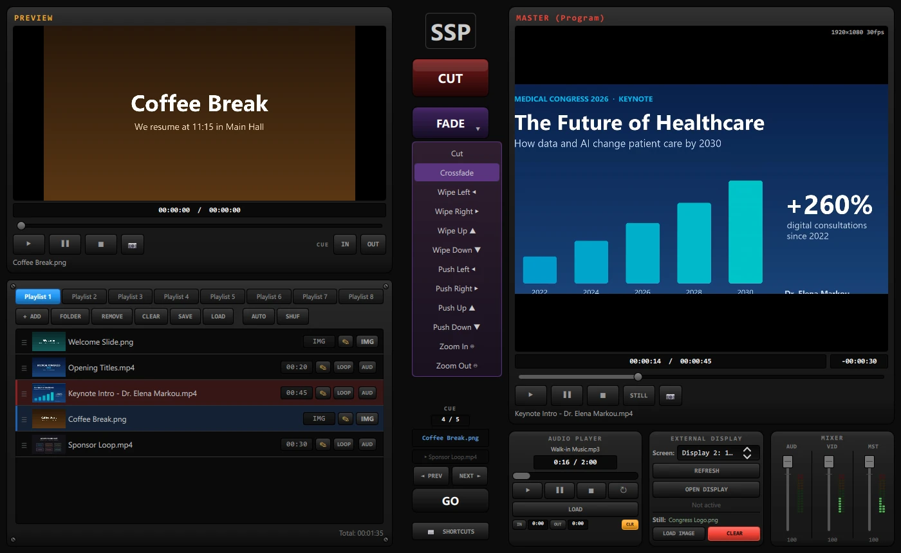Viewport: 901px width, 553px height.
Task: Toggle LOOP for Opening Titles.mp4
Action: click(x=344, y=367)
